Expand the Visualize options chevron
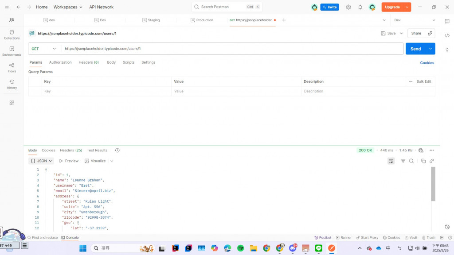The width and height of the screenshot is (454, 255). pos(112,161)
